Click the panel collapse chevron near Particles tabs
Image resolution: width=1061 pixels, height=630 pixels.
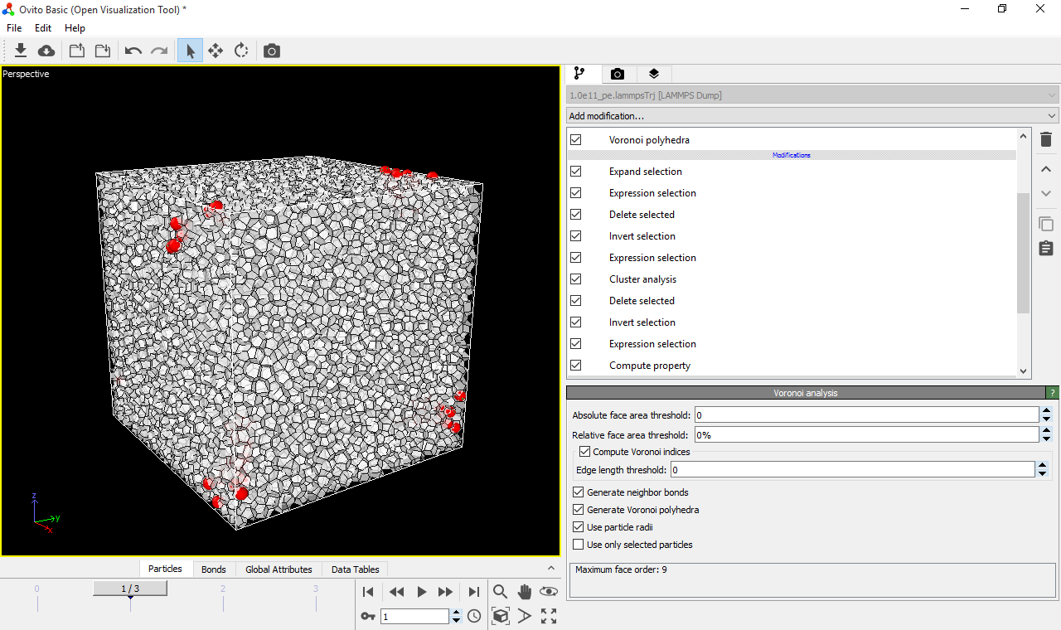click(x=551, y=569)
